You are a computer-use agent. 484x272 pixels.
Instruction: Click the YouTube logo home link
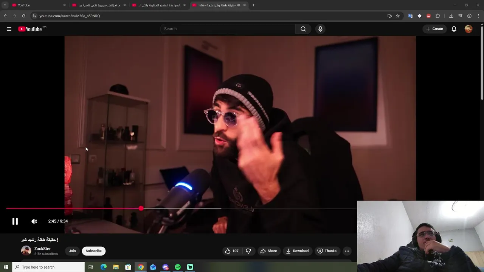click(30, 29)
